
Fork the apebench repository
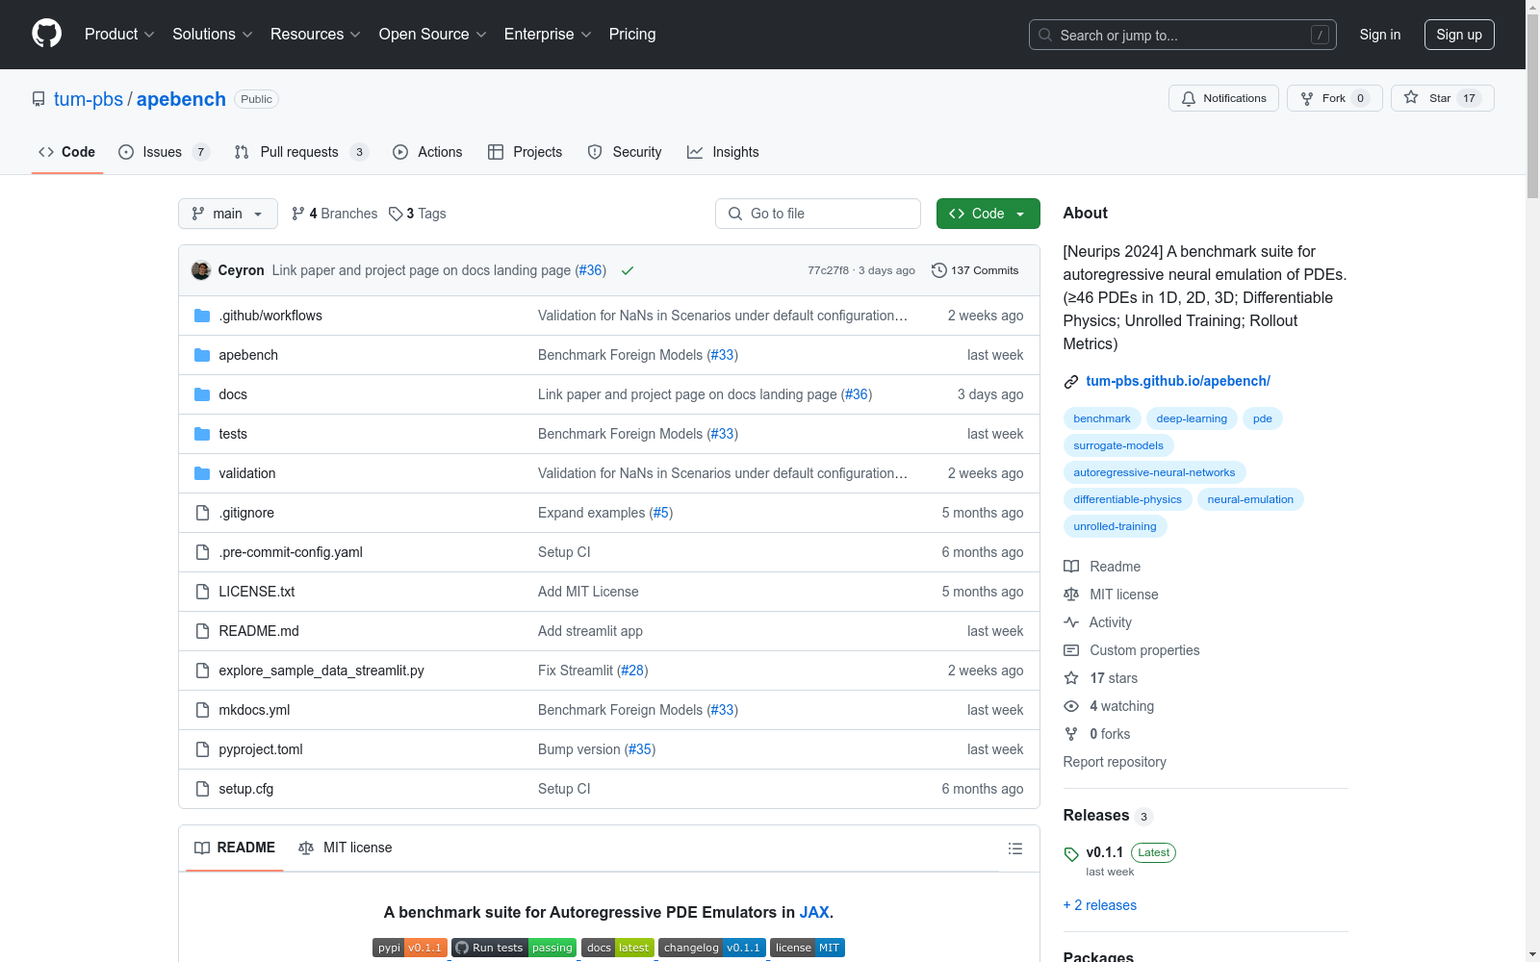(1334, 98)
